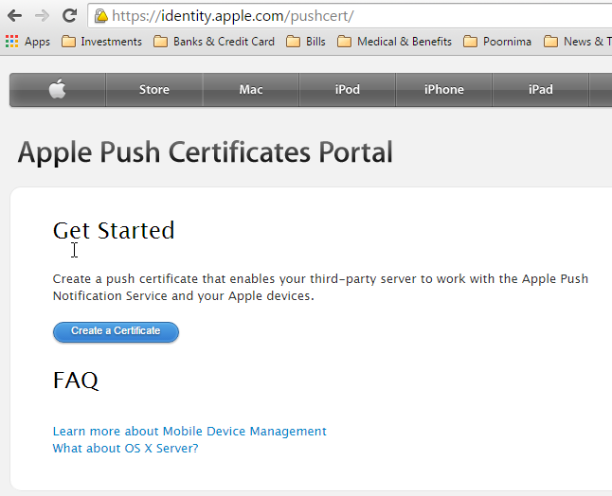Image resolution: width=612 pixels, height=496 pixels.
Task: Click the browser Forward arrow
Action: tap(42, 16)
